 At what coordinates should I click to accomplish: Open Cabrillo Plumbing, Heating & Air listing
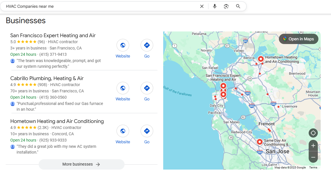click(x=47, y=78)
